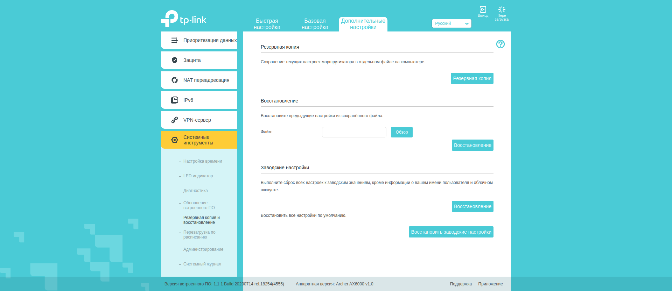The height and width of the screenshot is (291, 672).
Task: Open NAT переадресация sidebar icon
Action: 175,80
